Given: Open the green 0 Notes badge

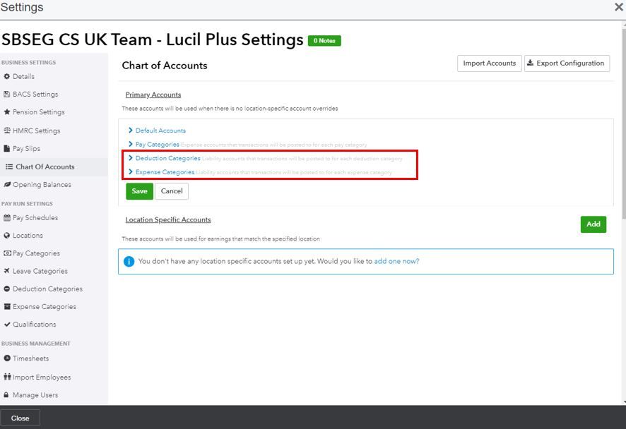Looking at the screenshot, I should tap(324, 41).
